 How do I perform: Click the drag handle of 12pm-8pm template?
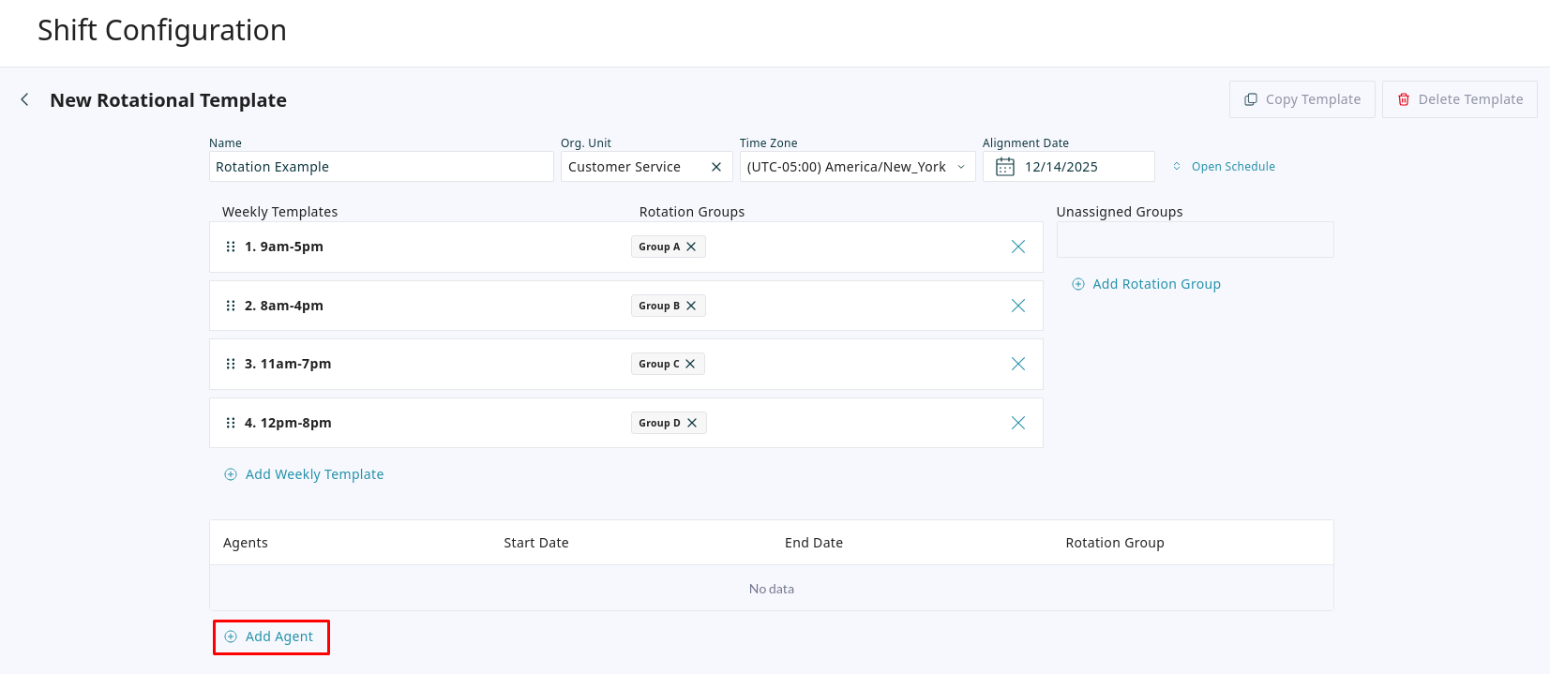pyautogui.click(x=231, y=423)
